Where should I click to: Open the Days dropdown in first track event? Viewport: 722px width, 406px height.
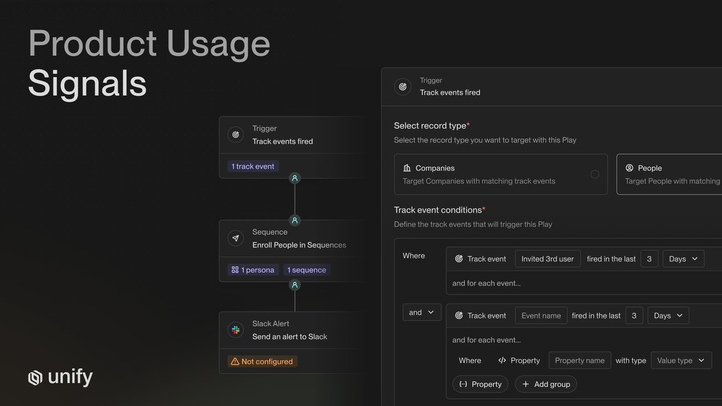point(683,259)
